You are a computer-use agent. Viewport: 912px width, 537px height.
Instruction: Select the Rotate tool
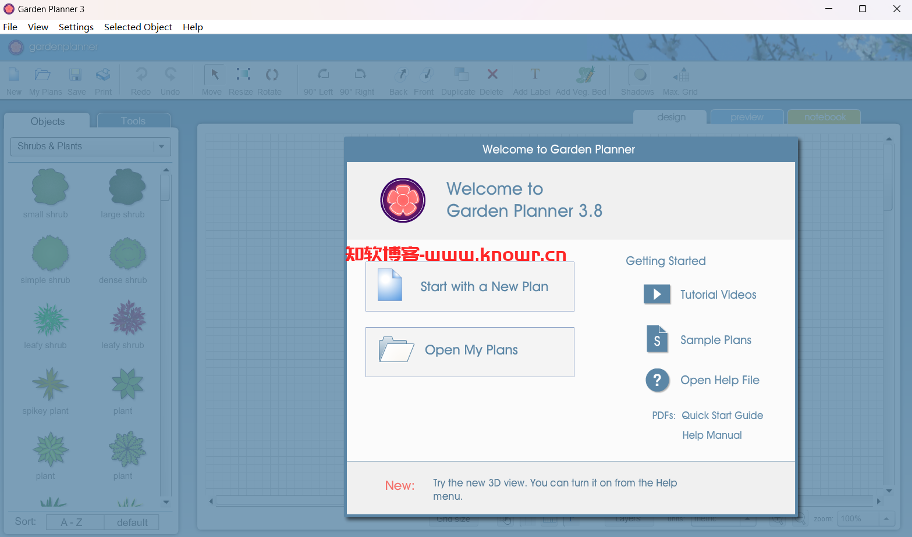[272, 75]
